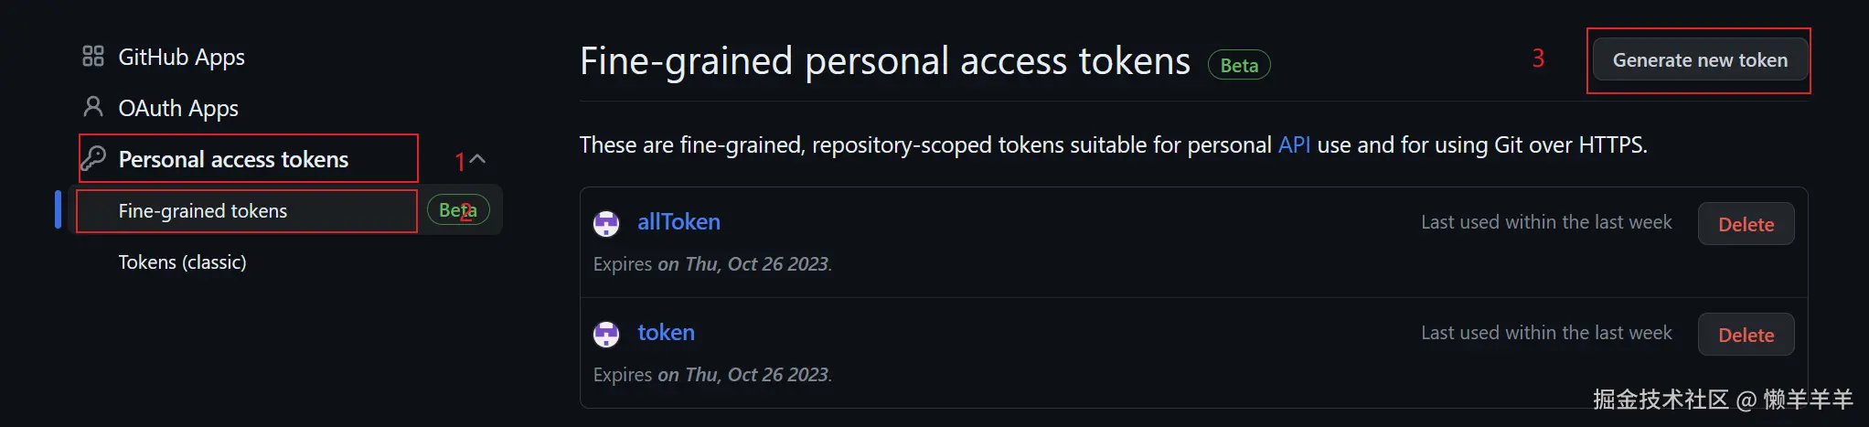Click the allToken avatar icon
Viewport: 1869px width, 427px height.
click(x=606, y=223)
